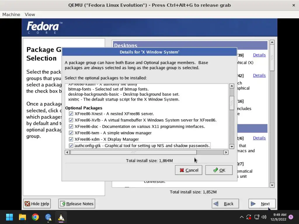Click package list scroll up arrow

point(232,86)
